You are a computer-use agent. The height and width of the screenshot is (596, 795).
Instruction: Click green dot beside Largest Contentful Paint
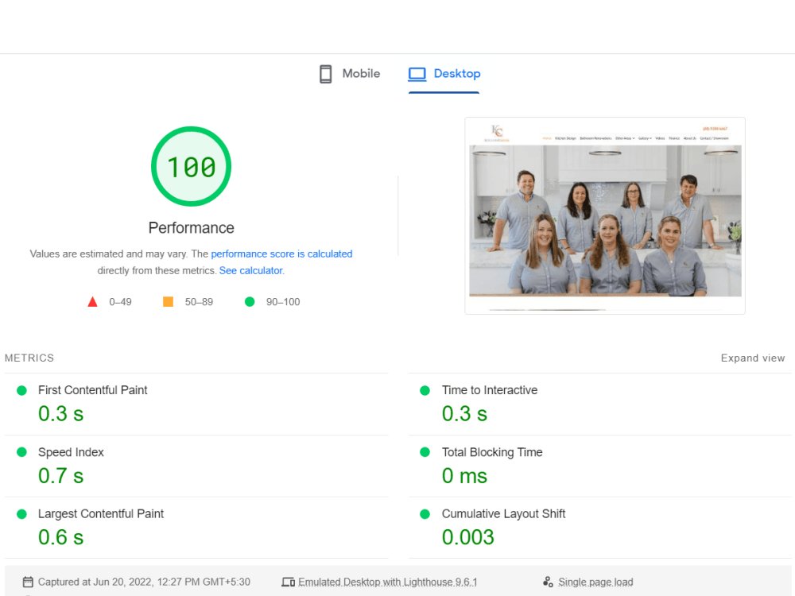tap(21, 514)
